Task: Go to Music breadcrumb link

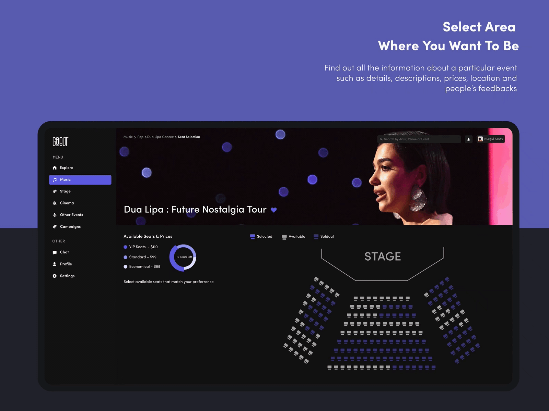Action: [x=128, y=137]
